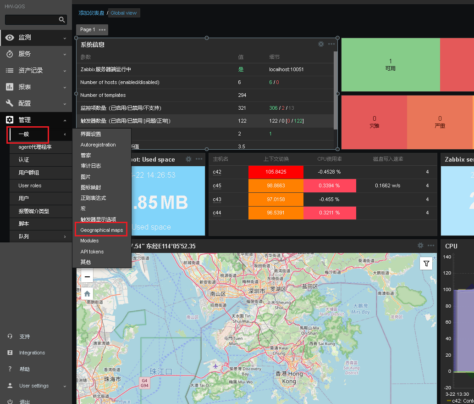474x404 pixels.
Task: Click the sidebar search input field
Action: click(32, 20)
